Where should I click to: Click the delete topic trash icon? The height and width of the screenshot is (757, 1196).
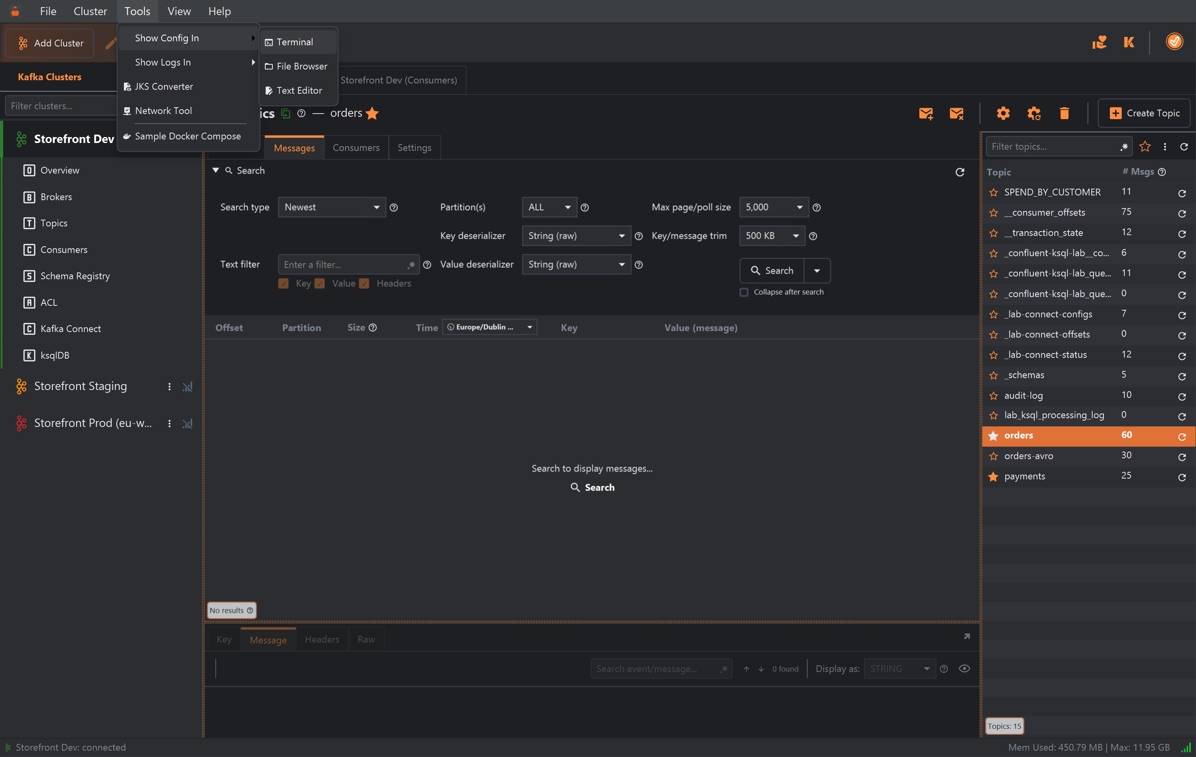[1064, 113]
